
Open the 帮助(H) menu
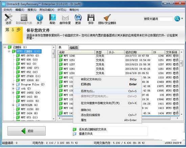pyautogui.click(x=74, y=10)
